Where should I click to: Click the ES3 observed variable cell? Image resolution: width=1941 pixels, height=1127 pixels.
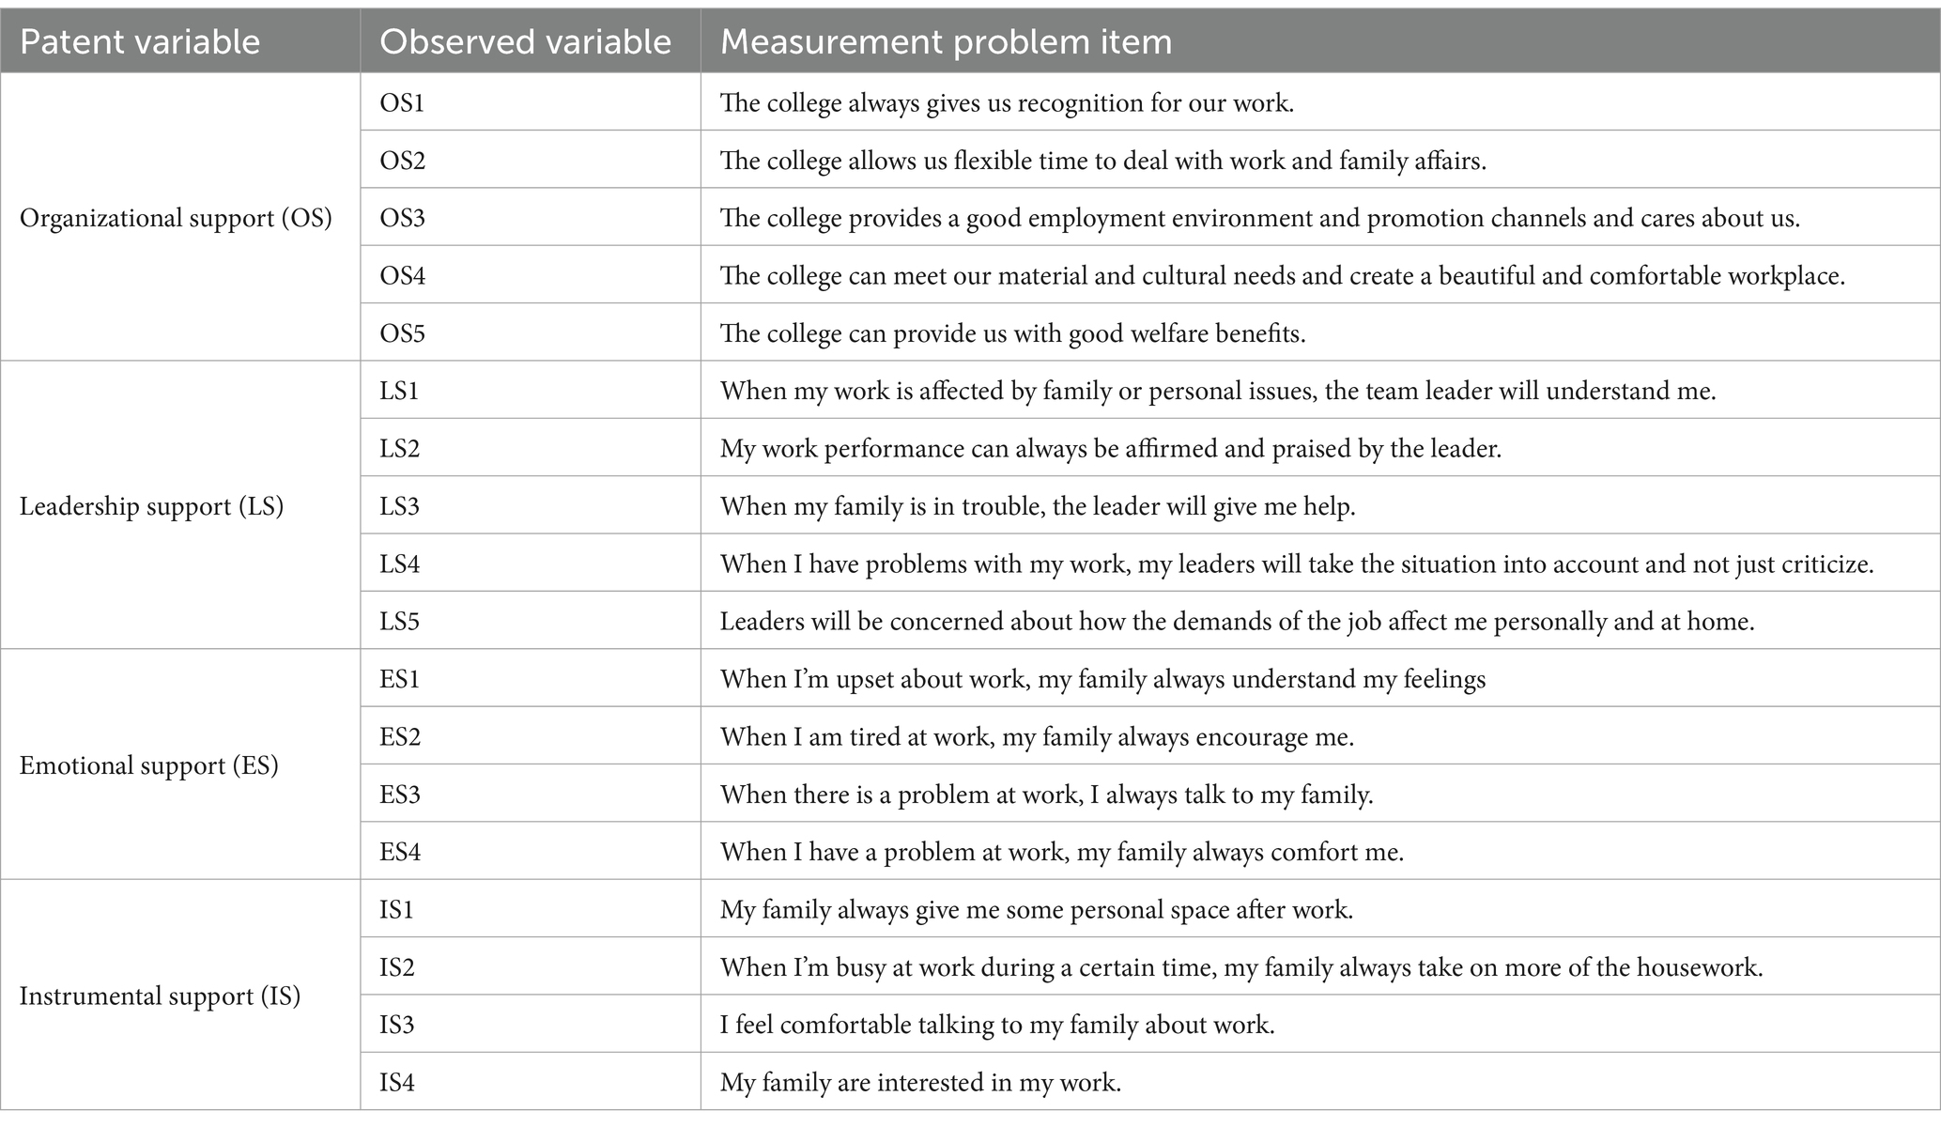coord(531,794)
